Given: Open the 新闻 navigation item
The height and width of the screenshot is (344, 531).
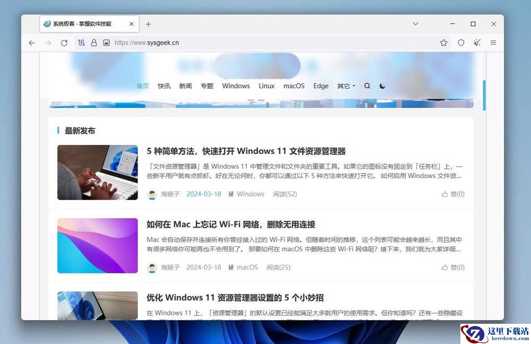Looking at the screenshot, I should point(185,86).
